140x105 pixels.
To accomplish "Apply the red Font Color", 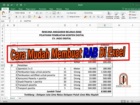I will [x=39, y=17].
